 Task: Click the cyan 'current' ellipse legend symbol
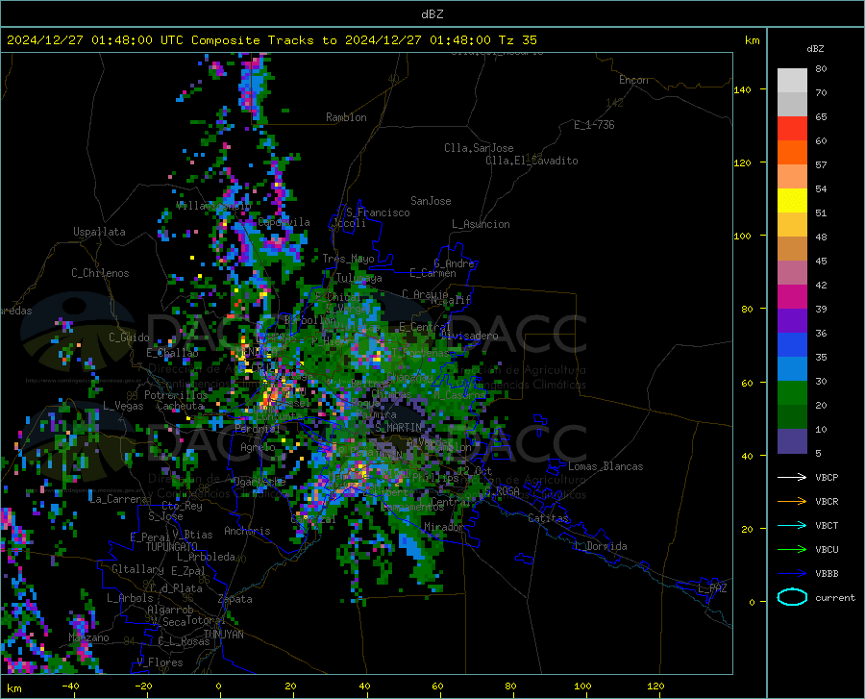coord(792,597)
